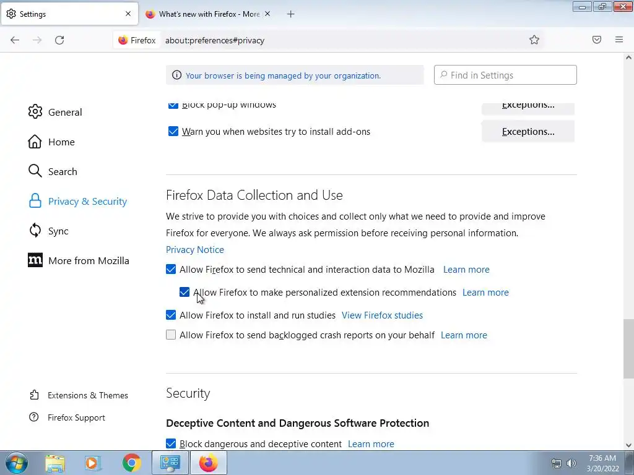The image size is (634, 475).
Task: Uncheck send technical and interaction data
Action: pos(171,270)
